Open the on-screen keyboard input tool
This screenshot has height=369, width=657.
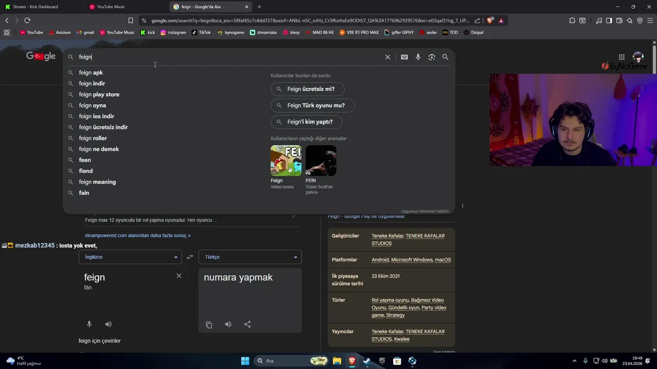pos(404,57)
